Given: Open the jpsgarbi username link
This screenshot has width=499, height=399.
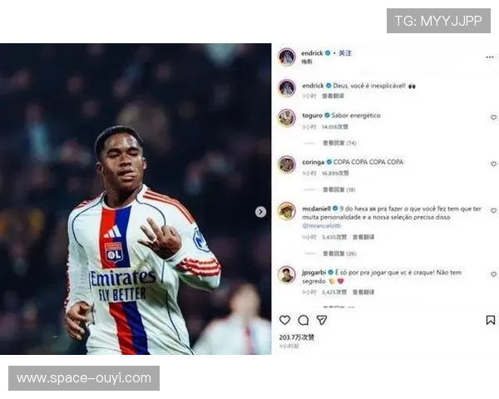Looking at the screenshot, I should 314,273.
